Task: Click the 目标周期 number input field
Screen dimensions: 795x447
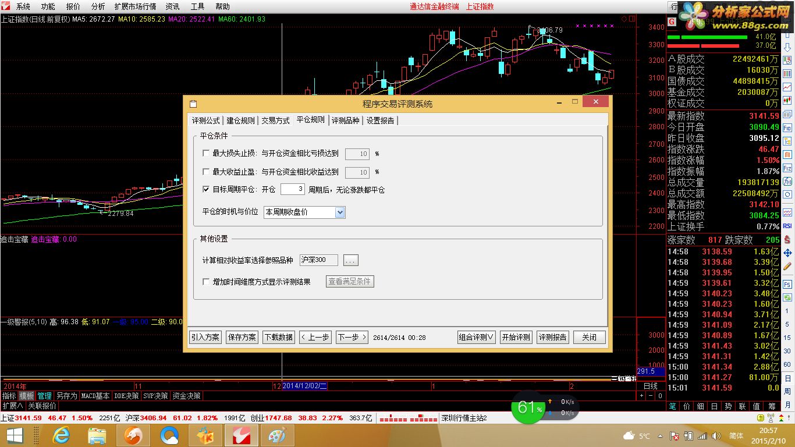Action: point(293,189)
